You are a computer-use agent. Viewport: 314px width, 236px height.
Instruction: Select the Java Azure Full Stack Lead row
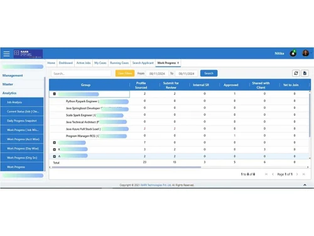(x=180, y=128)
